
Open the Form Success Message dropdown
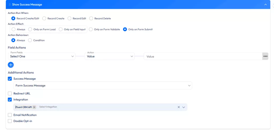pos(103,86)
